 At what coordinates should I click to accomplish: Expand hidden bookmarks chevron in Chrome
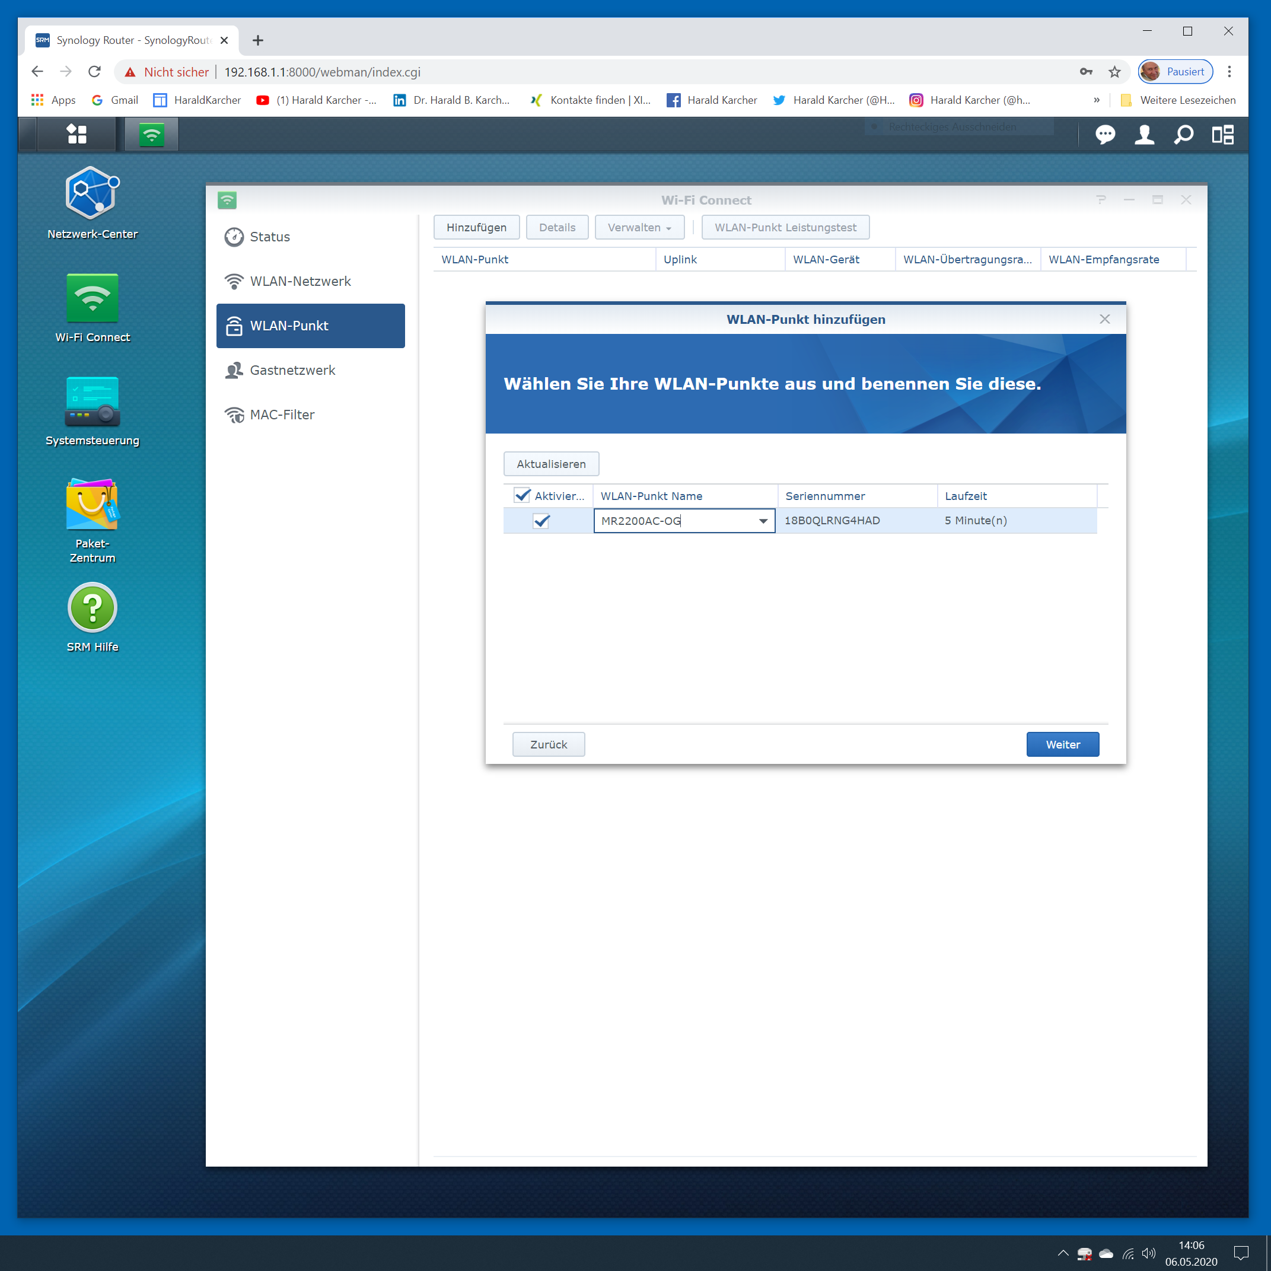click(1097, 100)
